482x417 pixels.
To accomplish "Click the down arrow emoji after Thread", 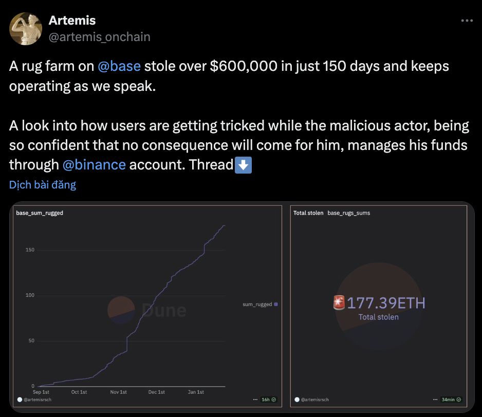I will point(243,165).
